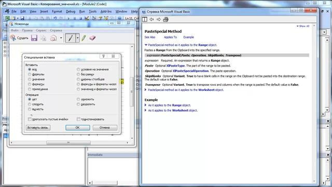332x187 pixels.
Task: Click the Help window scroll-up arrow
Action: 314,26
